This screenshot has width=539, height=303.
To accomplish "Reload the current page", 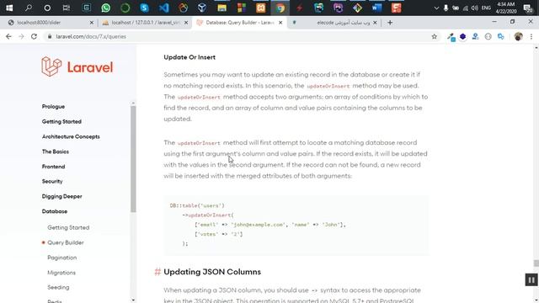I will pos(34,36).
